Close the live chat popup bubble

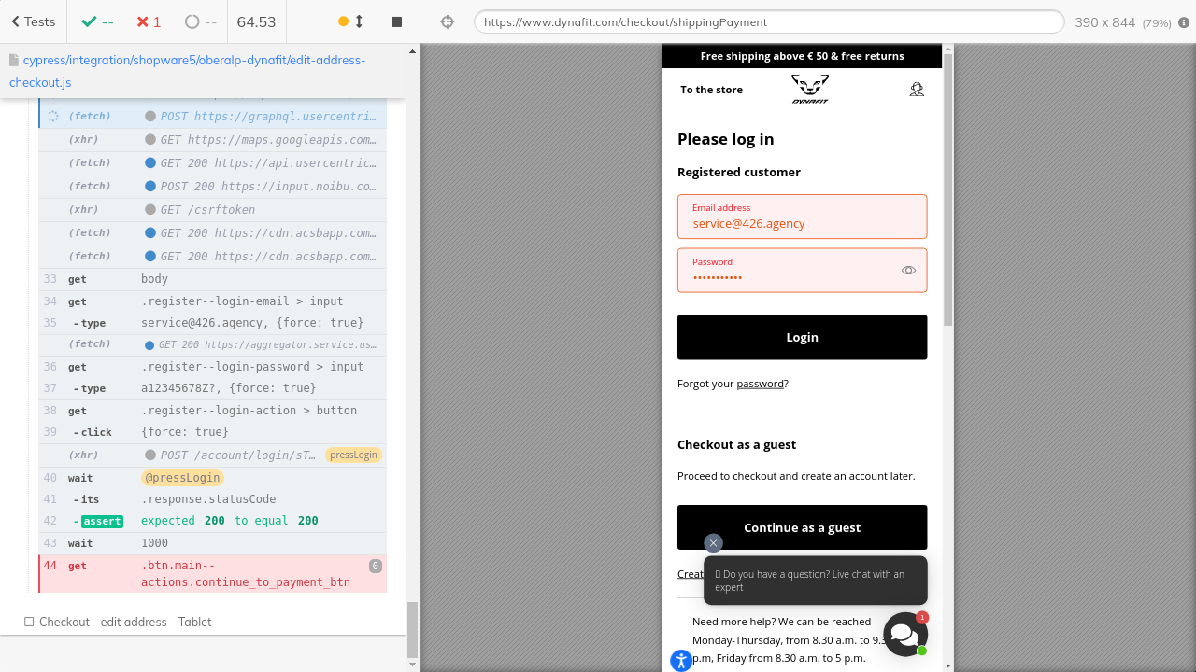tap(713, 543)
